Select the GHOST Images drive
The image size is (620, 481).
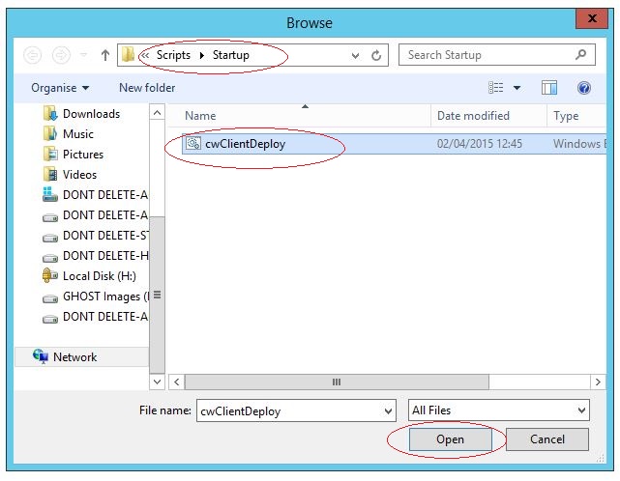(x=105, y=297)
